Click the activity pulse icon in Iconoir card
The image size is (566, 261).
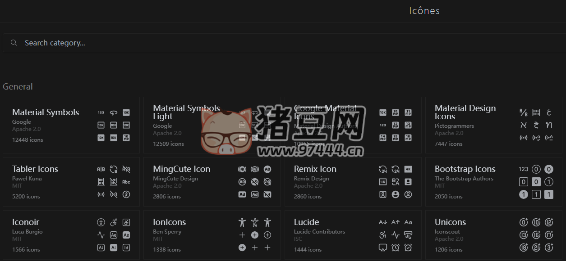click(101, 235)
